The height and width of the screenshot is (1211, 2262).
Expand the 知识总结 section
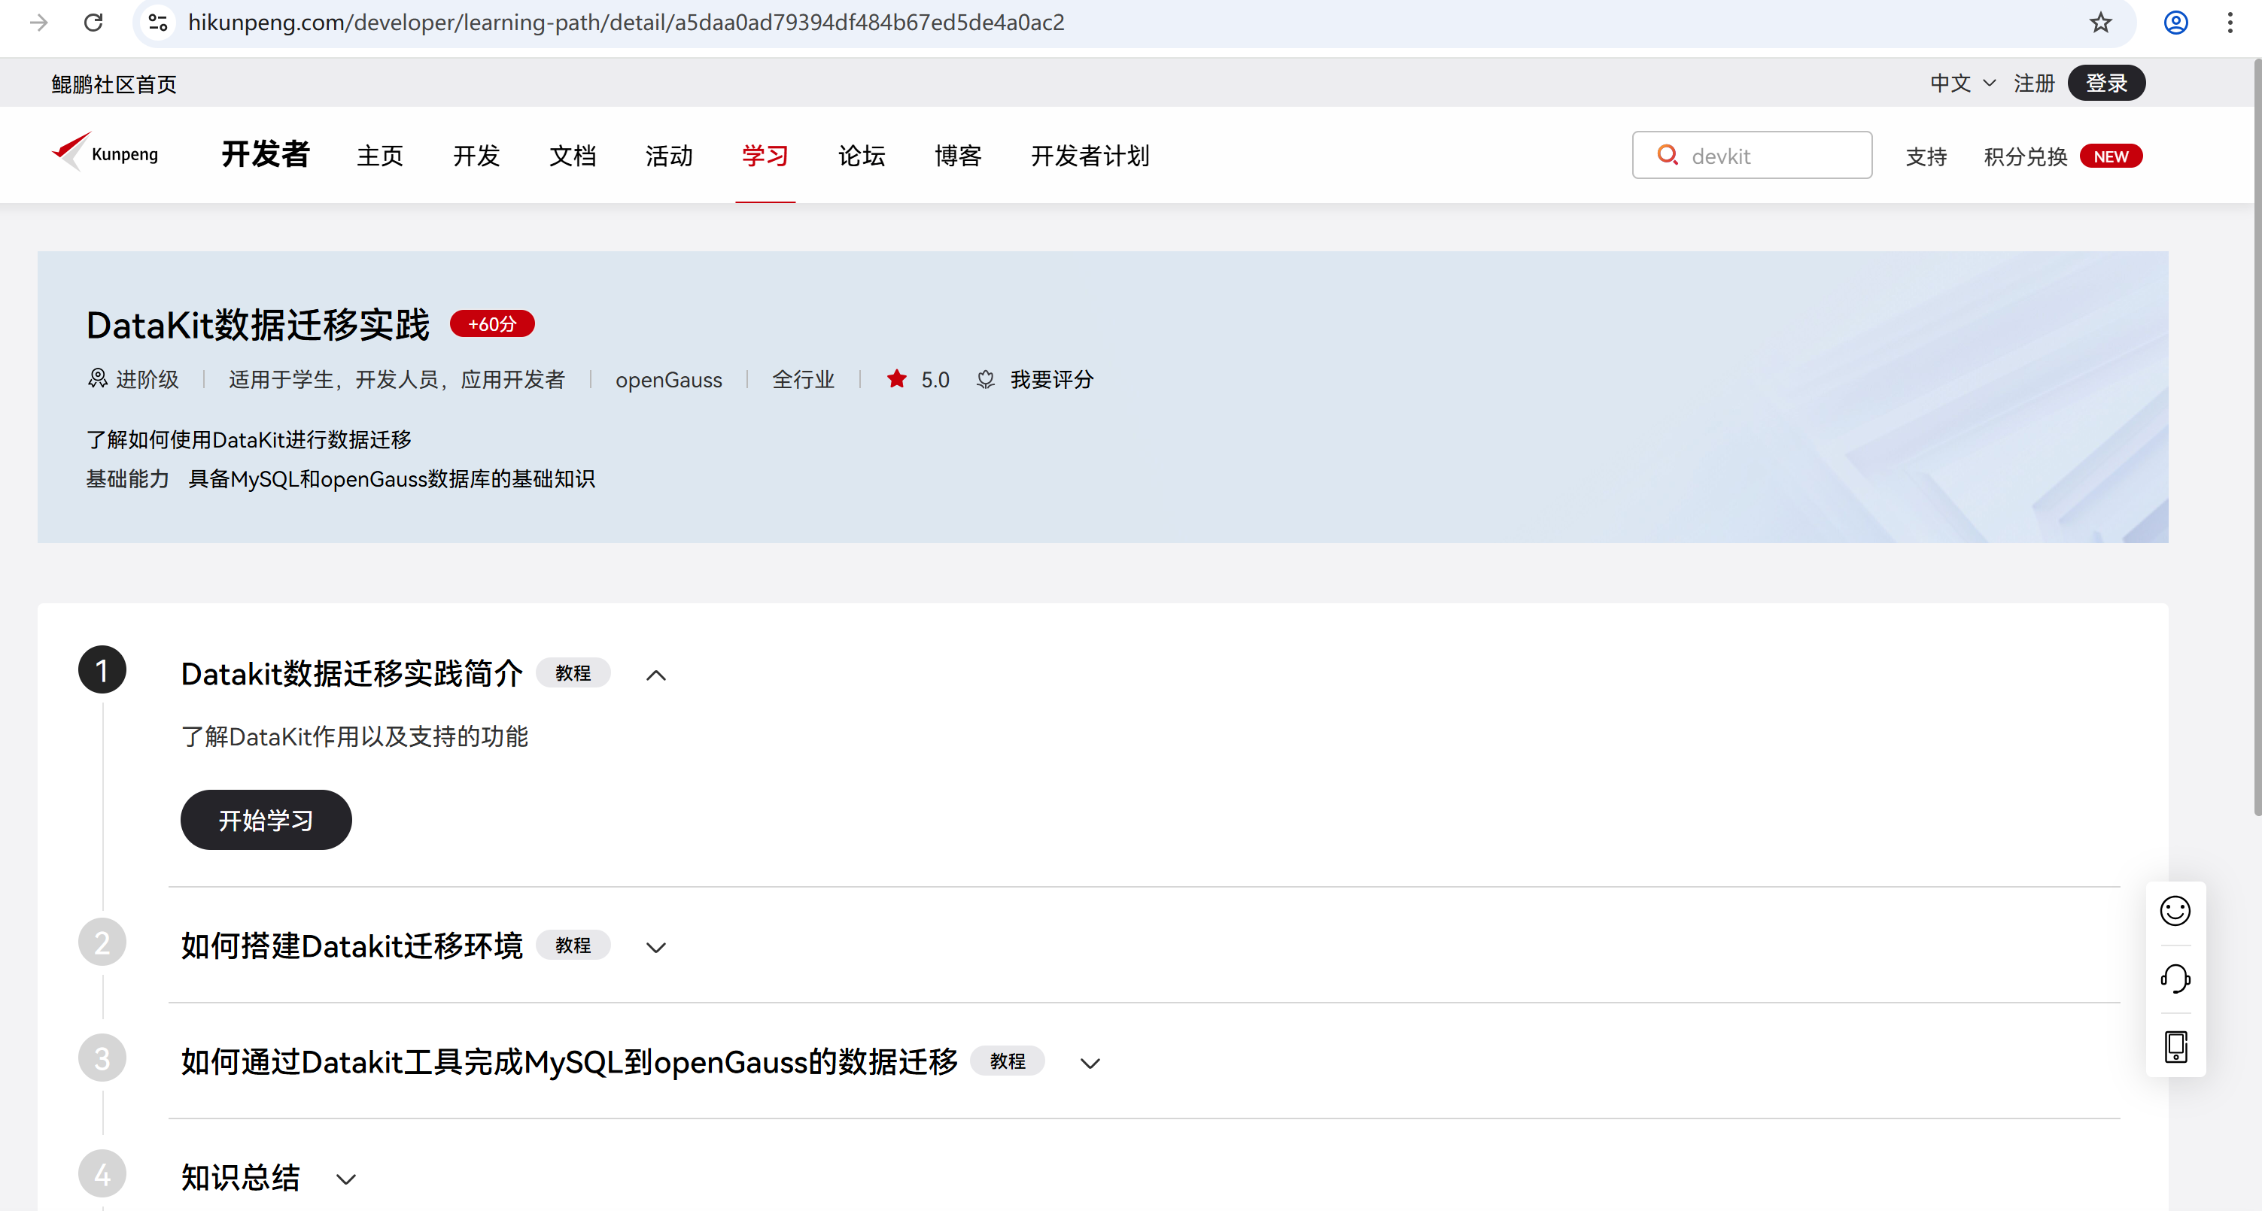coord(346,1179)
